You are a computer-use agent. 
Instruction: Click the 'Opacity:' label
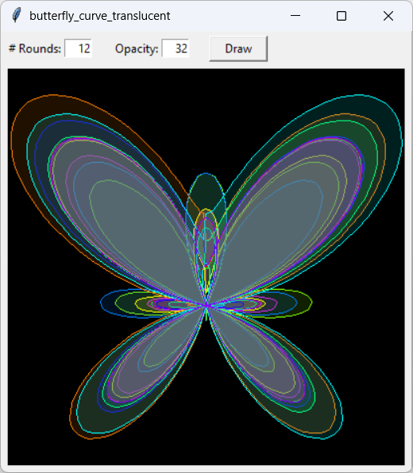[x=137, y=49]
